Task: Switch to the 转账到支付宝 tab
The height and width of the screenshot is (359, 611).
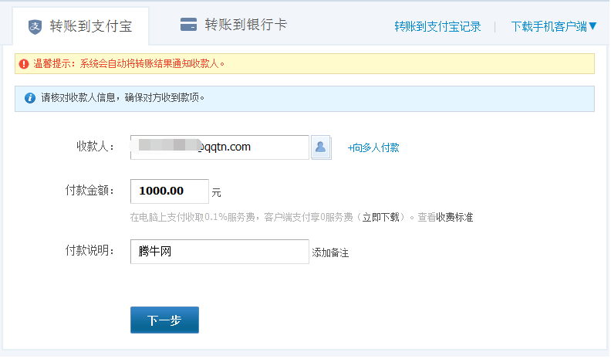Action: [x=81, y=26]
